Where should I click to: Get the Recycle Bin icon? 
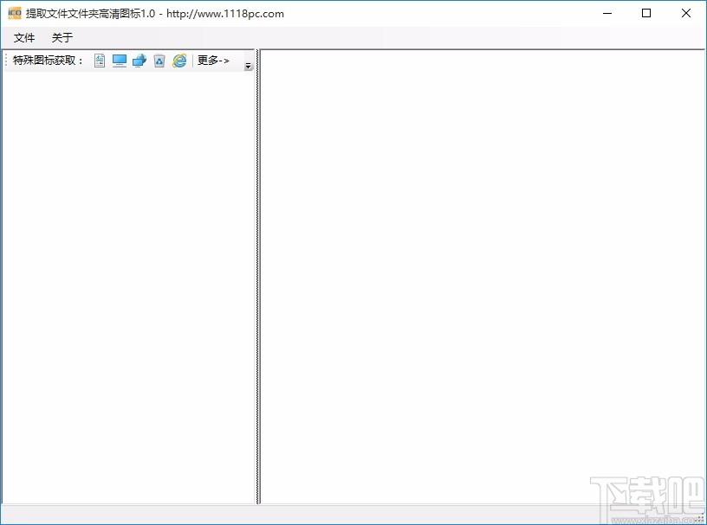[x=159, y=61]
